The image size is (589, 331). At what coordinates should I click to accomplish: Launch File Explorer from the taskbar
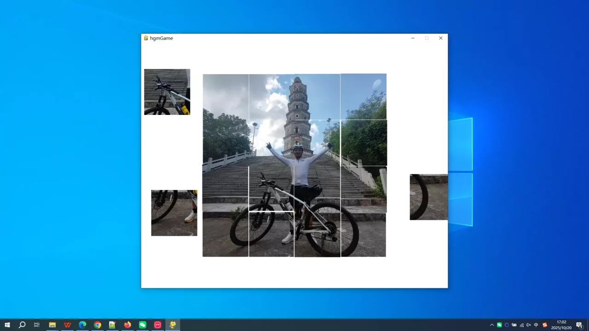[52, 325]
